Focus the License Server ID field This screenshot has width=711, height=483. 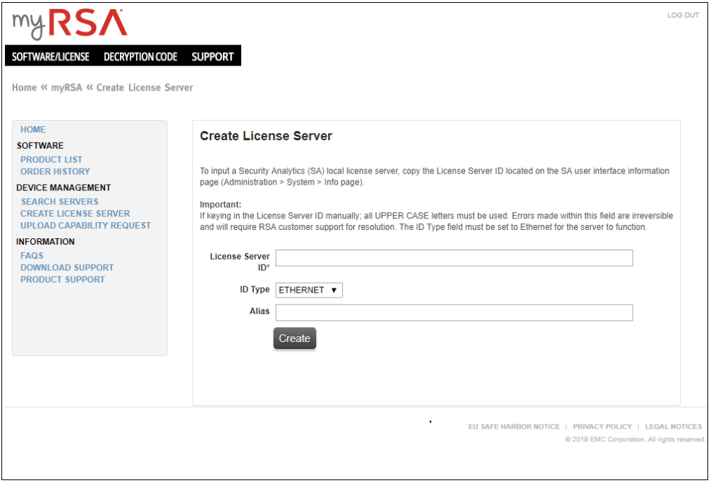[x=454, y=258]
